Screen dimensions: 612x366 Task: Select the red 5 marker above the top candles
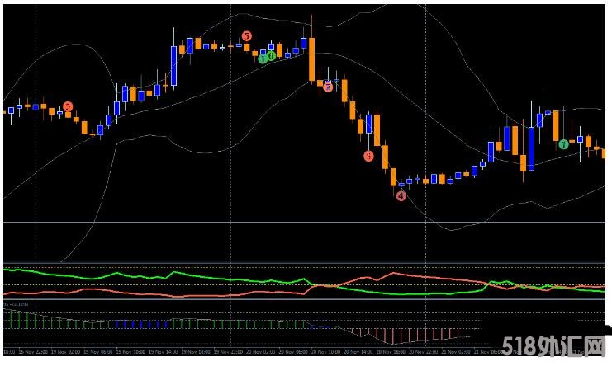pyautogui.click(x=246, y=36)
